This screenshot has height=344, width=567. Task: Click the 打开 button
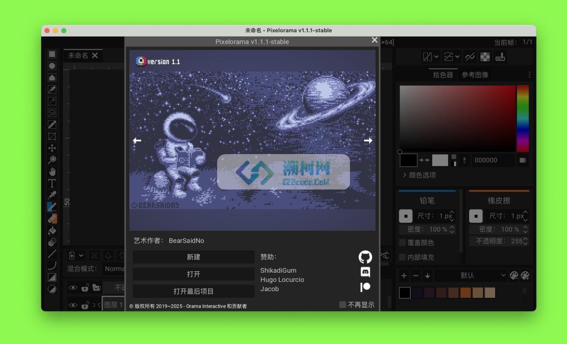click(194, 274)
